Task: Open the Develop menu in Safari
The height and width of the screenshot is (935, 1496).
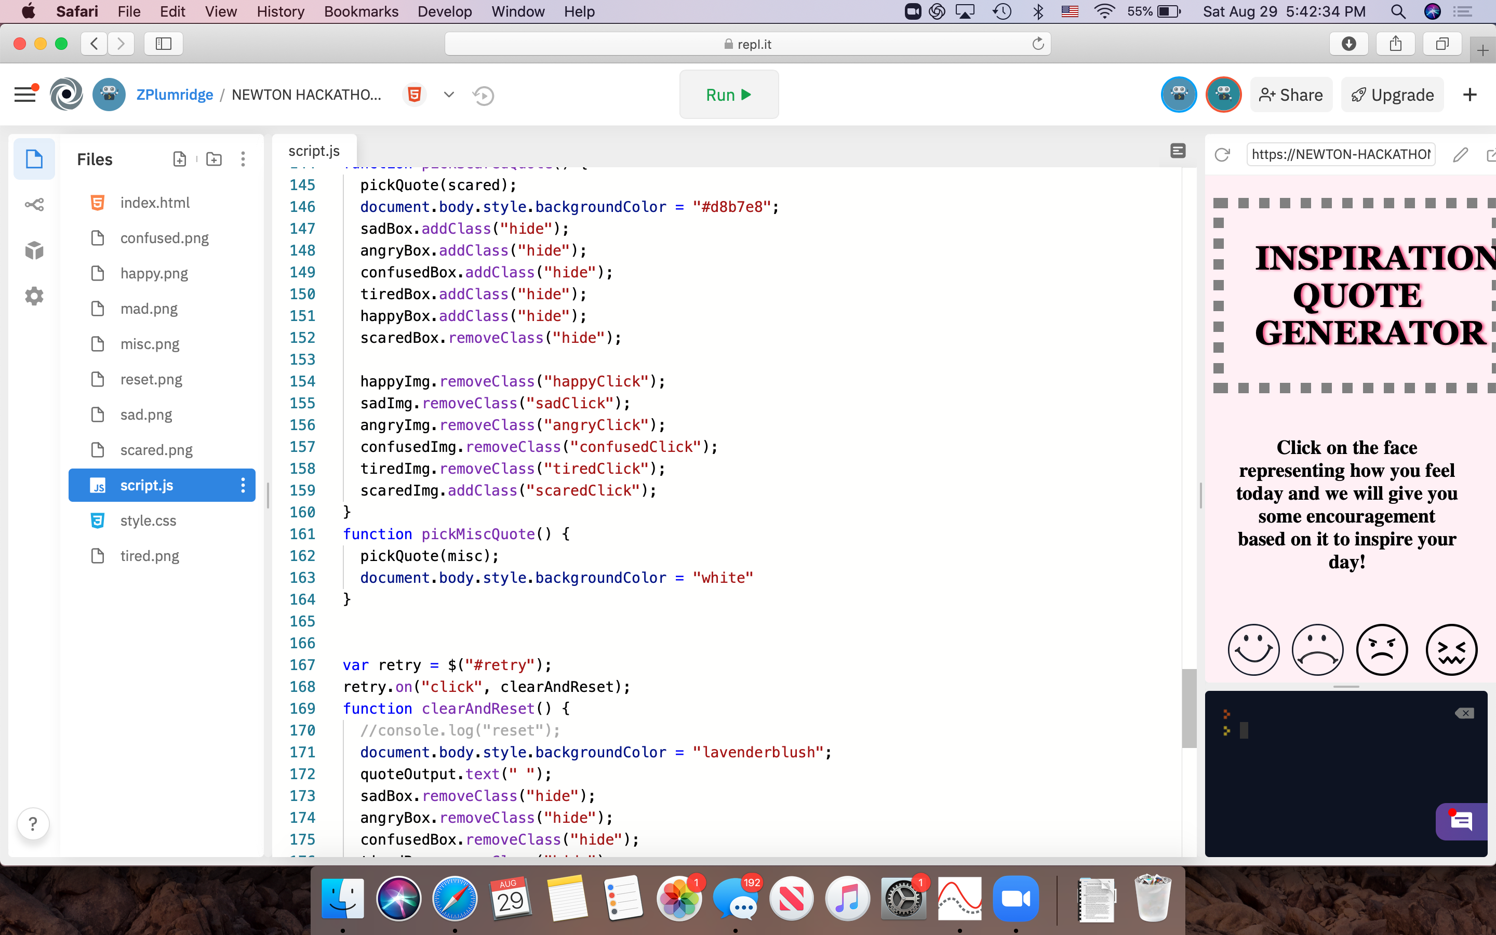Action: [x=445, y=11]
